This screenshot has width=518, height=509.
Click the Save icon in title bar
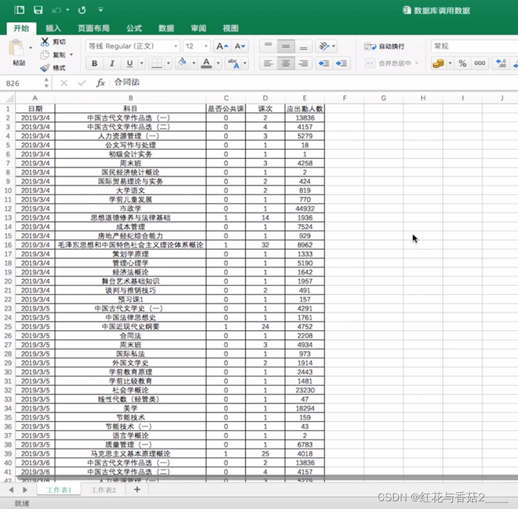point(38,10)
